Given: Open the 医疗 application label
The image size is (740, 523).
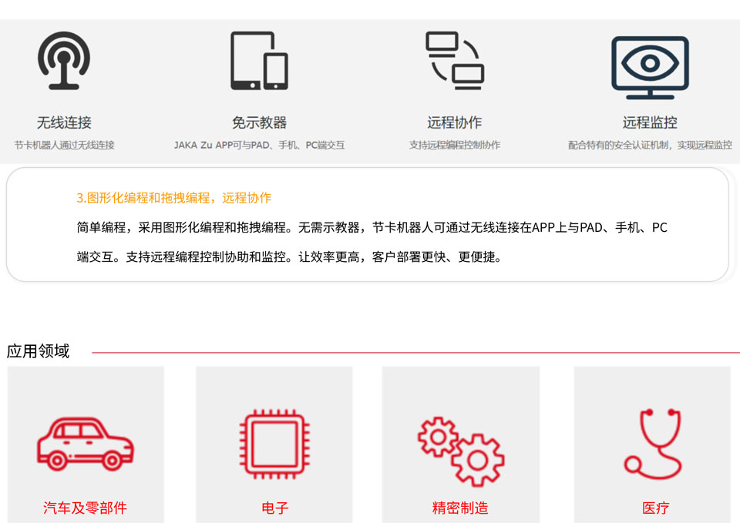Looking at the screenshot, I should click(x=655, y=508).
